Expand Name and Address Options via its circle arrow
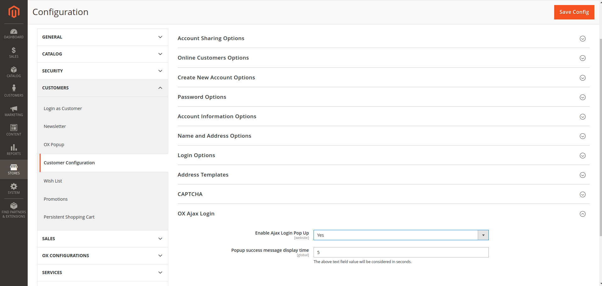 [582, 136]
